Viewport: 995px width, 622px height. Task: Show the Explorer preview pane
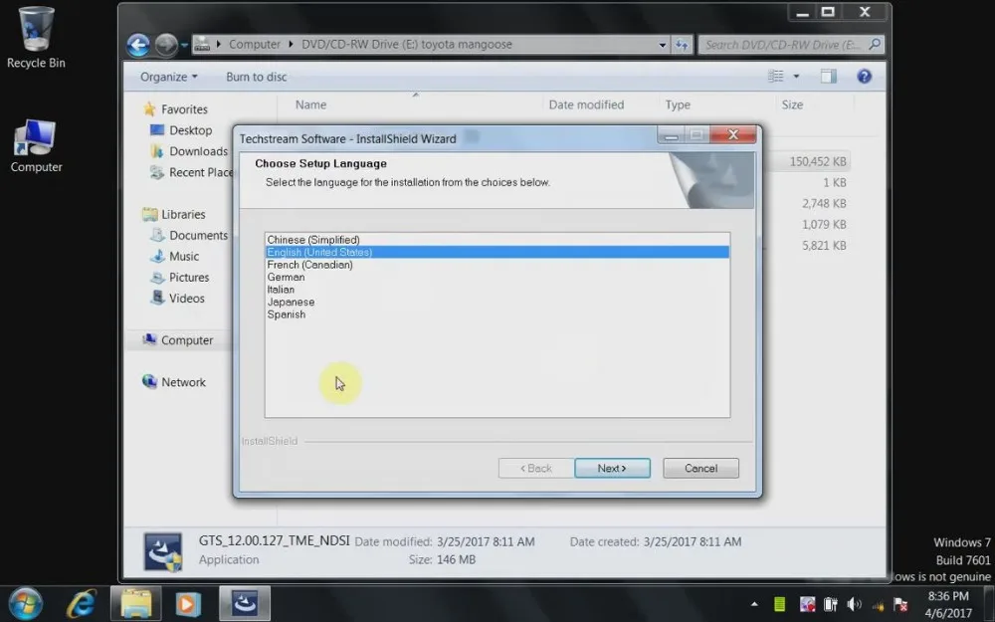tap(828, 77)
